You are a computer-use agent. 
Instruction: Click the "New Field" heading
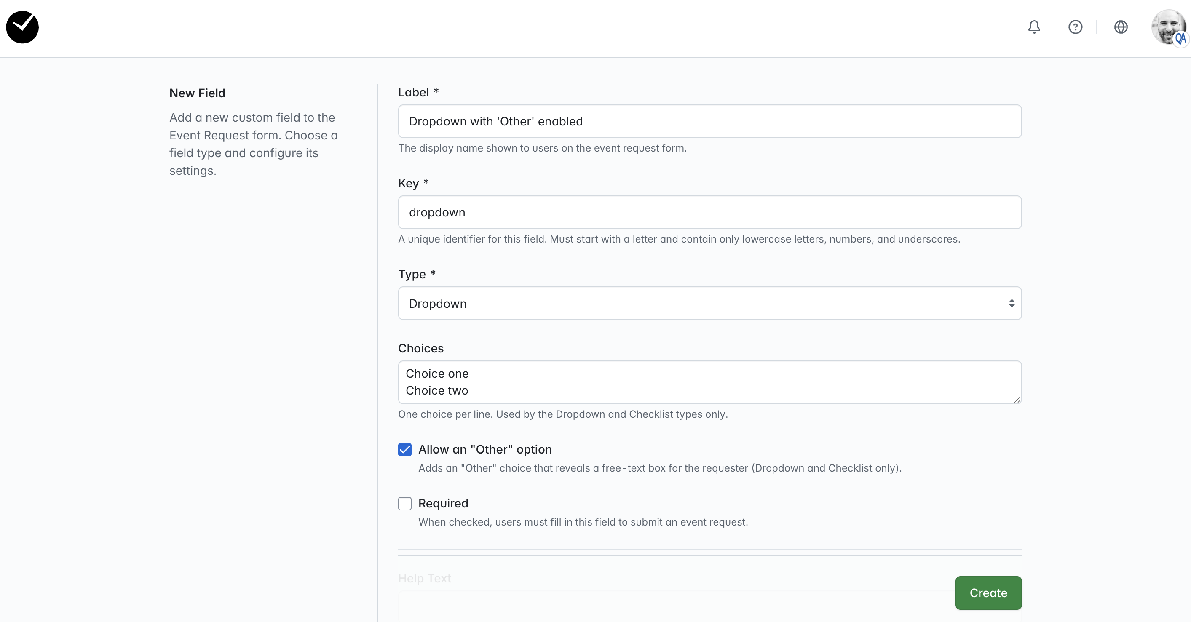(198, 93)
